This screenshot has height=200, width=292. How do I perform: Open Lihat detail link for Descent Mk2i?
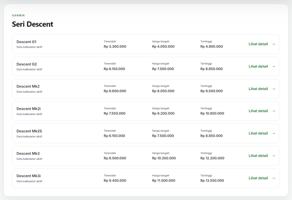[258, 111]
